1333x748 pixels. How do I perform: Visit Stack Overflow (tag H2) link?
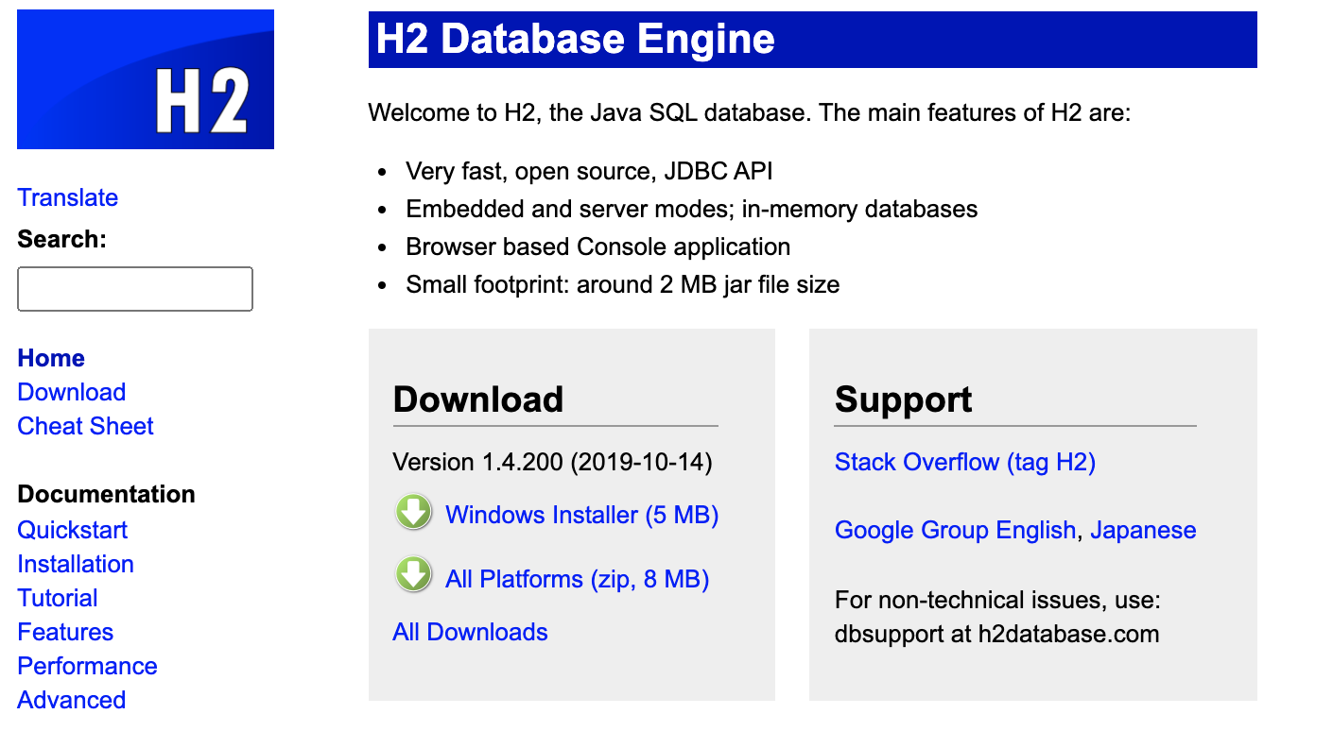point(965,462)
